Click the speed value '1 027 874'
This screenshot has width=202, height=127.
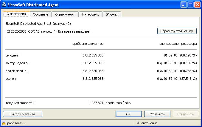point(96,103)
